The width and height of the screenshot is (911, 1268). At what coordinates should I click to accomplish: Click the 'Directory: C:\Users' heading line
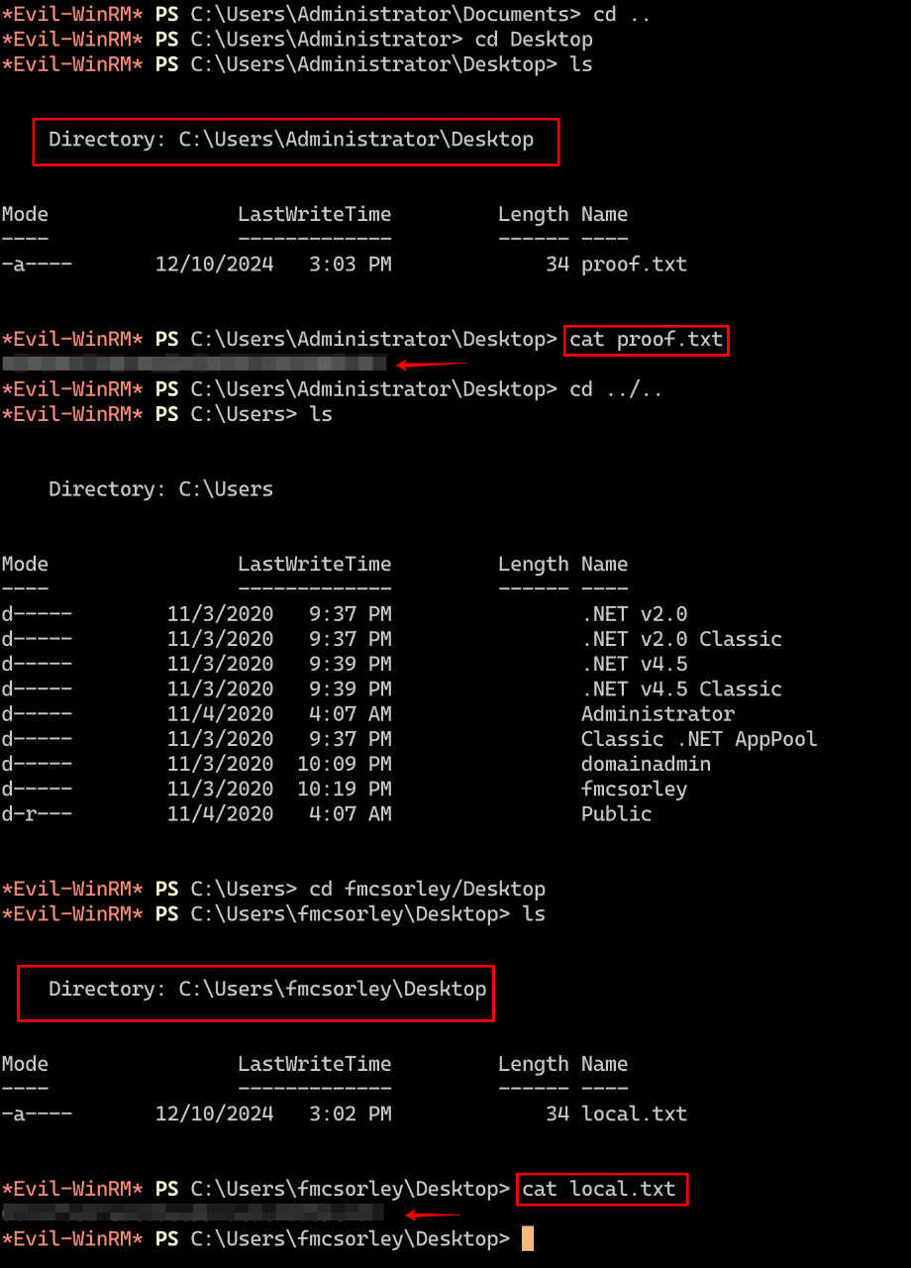[x=160, y=489]
